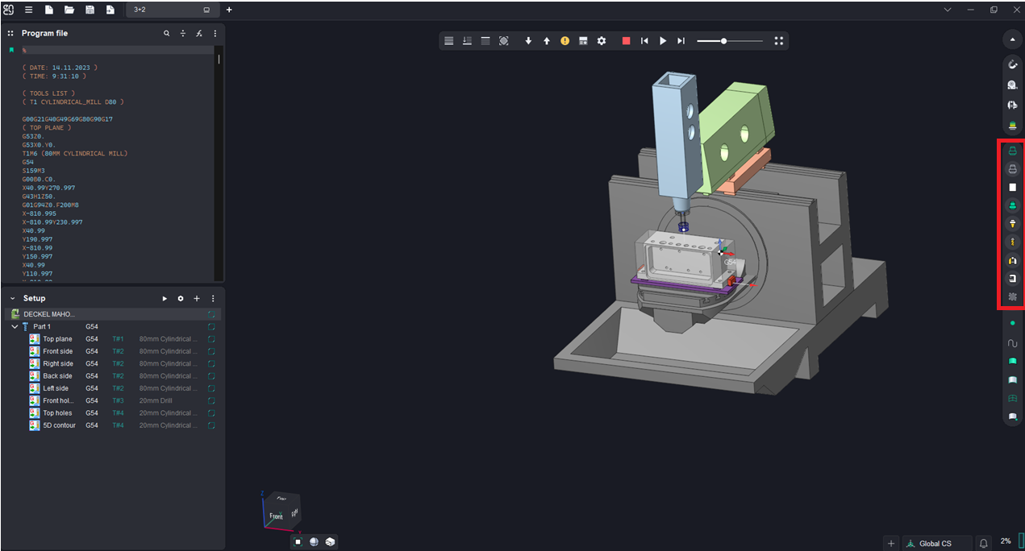Click the yellow warning icon in toolbar

click(x=565, y=41)
